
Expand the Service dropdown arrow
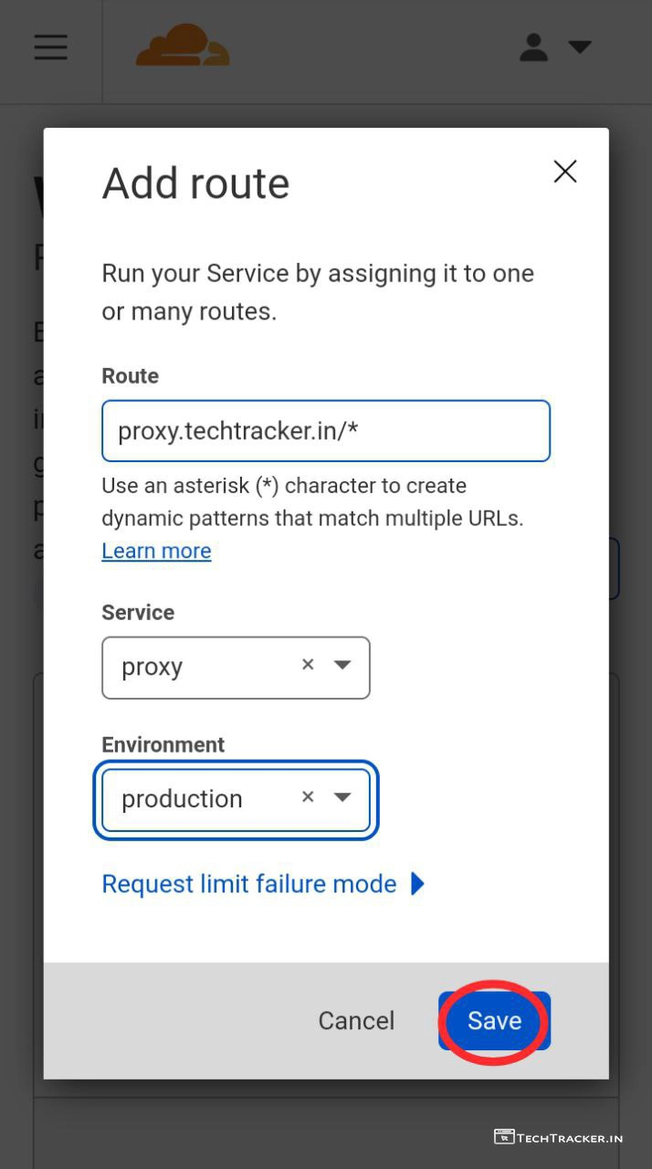(342, 665)
